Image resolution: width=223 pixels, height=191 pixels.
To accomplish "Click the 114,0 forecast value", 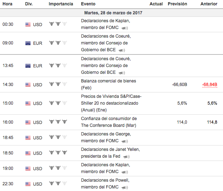I will (182, 122).
